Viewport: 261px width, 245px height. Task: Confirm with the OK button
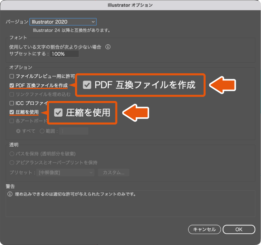(x=239, y=229)
